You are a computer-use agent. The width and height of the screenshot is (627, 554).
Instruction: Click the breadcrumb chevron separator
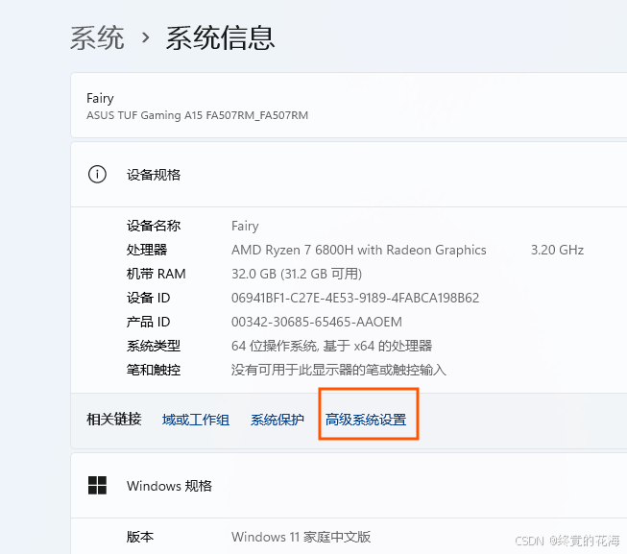(x=146, y=38)
